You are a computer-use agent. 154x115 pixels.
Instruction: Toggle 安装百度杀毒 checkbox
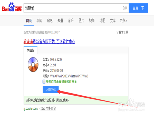coord(44,82)
